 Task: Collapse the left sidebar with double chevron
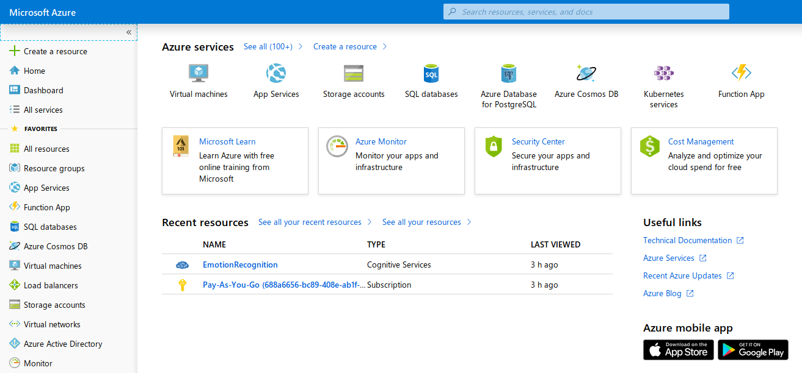click(x=129, y=32)
